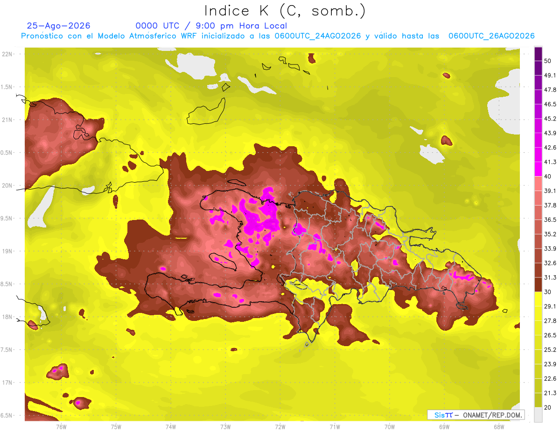Click the colorbar value "23.9"
This screenshot has height=433, width=560.
coord(550,364)
